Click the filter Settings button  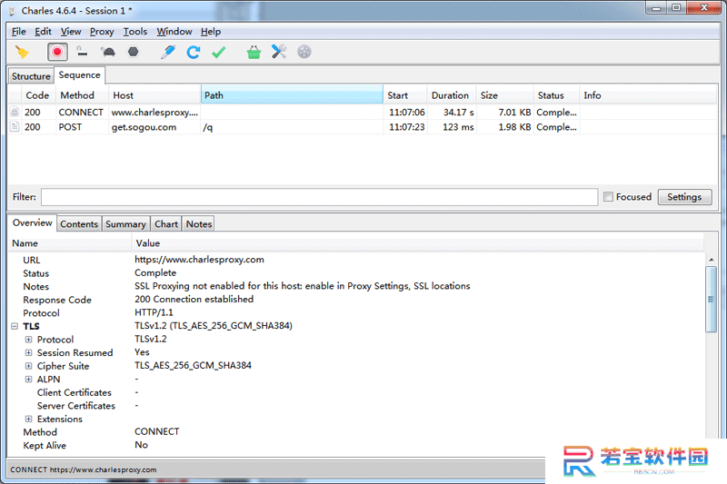[684, 197]
